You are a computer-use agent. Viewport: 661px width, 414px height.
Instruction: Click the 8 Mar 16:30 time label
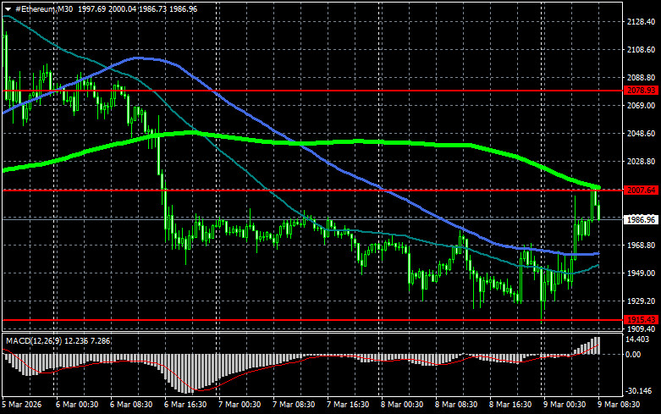pyautogui.click(x=510, y=405)
